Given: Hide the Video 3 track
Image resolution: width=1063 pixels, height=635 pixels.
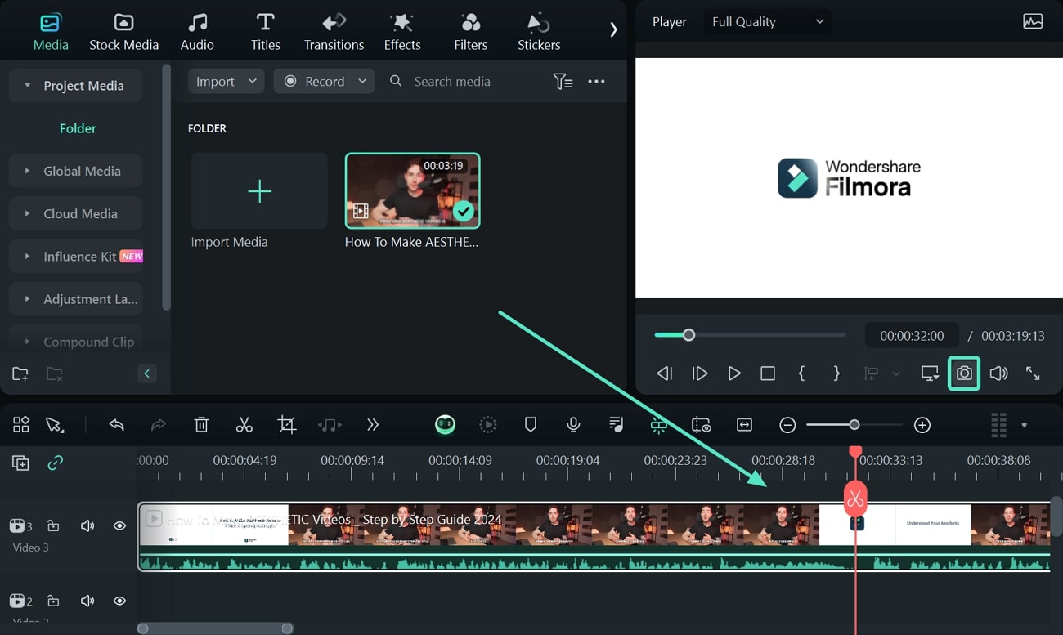Looking at the screenshot, I should 119,525.
